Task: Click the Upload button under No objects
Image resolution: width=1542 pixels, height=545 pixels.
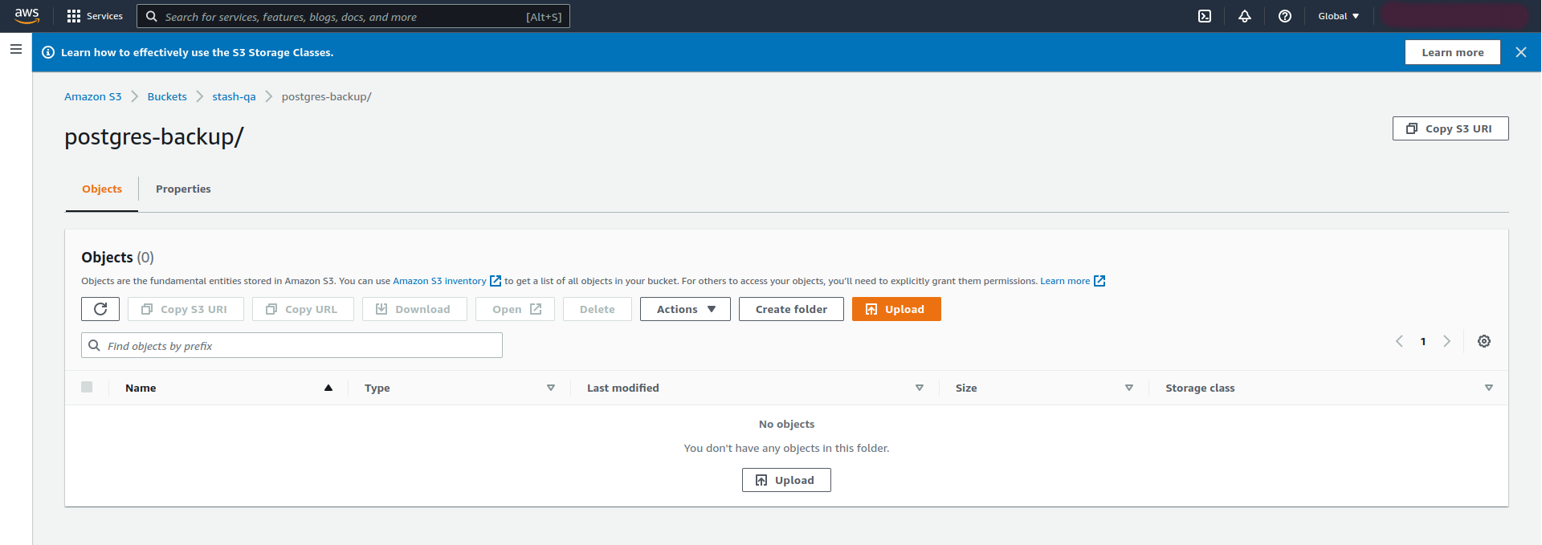Action: pos(786,480)
